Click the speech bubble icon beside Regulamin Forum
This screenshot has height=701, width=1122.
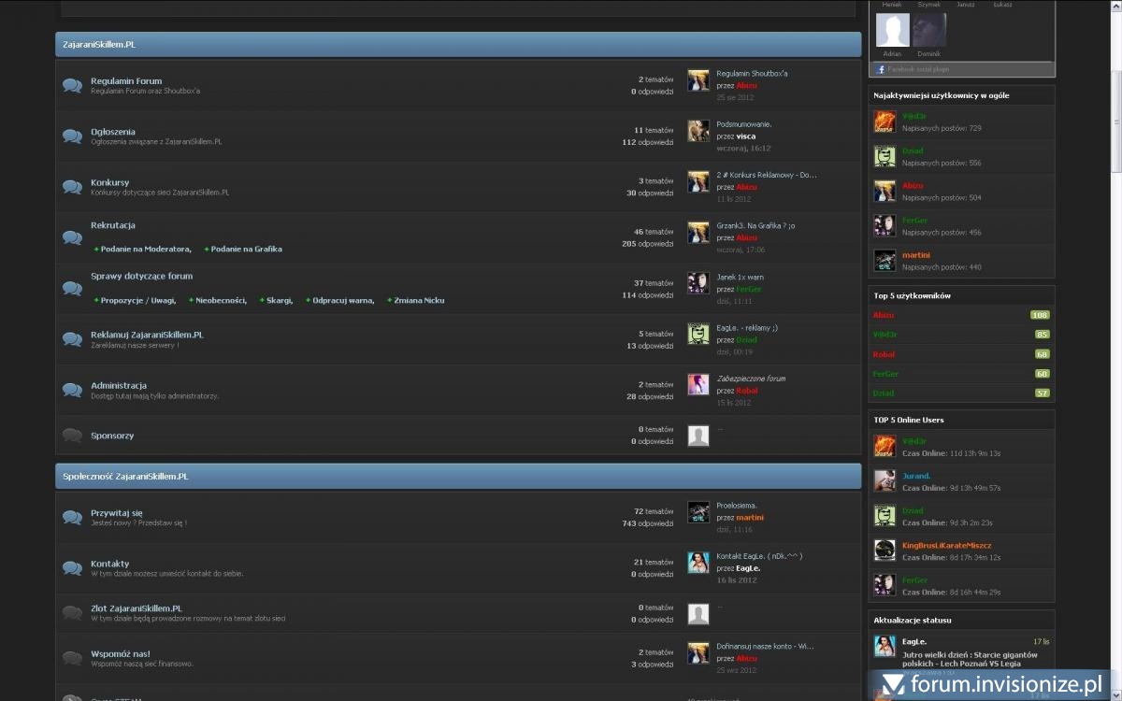tap(72, 86)
